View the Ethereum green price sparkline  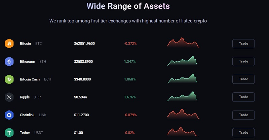182,61
